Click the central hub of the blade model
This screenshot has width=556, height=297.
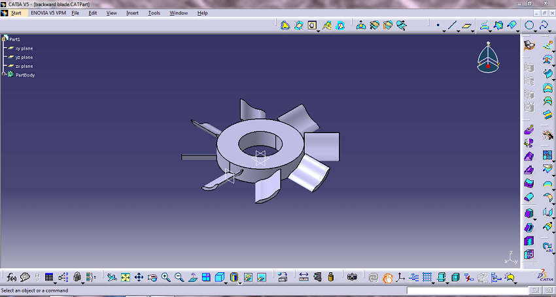(x=260, y=150)
